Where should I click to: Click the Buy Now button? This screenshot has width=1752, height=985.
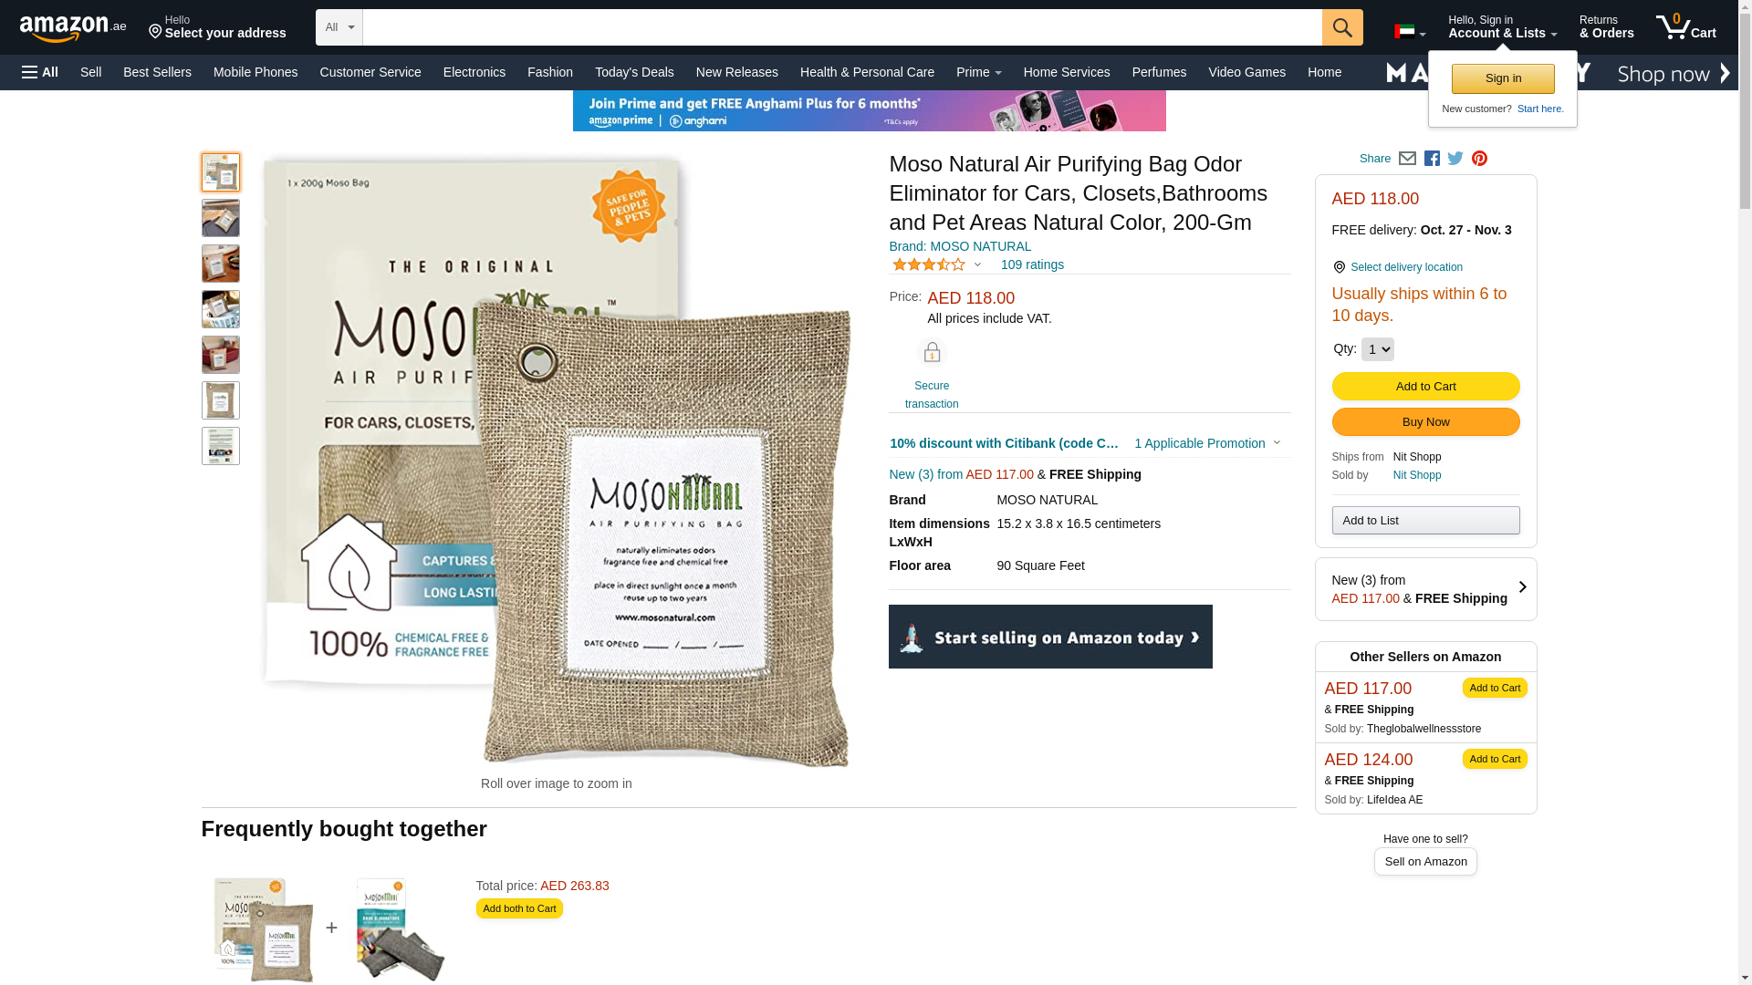pos(1425,422)
